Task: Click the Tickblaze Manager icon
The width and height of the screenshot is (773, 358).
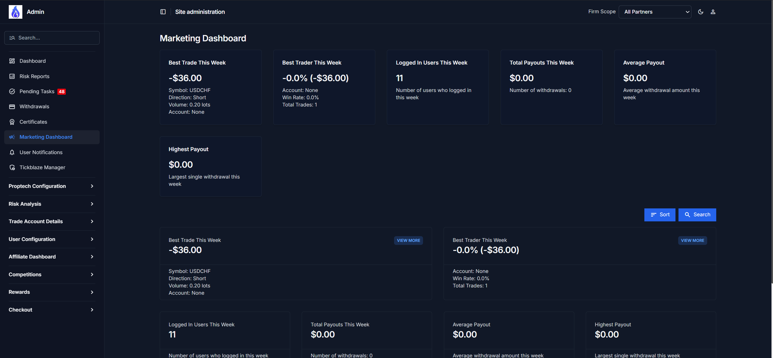Action: 12,167
